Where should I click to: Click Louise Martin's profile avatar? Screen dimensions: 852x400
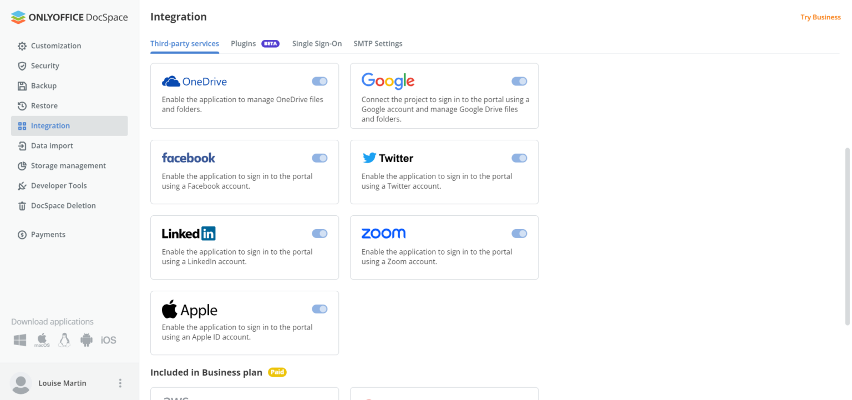tap(21, 383)
